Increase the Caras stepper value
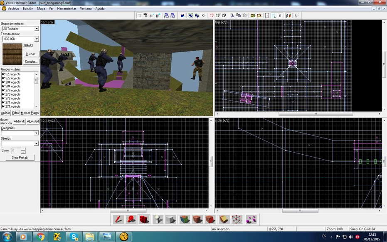Viewport: 387px width, 242px height. pyautogui.click(x=23, y=149)
